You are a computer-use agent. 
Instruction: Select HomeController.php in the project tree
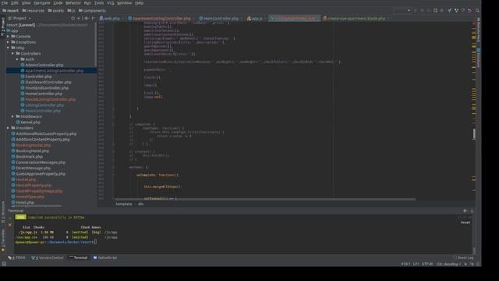point(44,94)
